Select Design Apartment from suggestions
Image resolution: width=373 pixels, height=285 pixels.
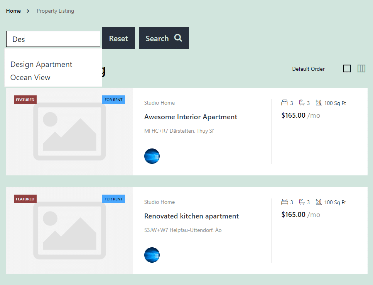click(x=41, y=64)
